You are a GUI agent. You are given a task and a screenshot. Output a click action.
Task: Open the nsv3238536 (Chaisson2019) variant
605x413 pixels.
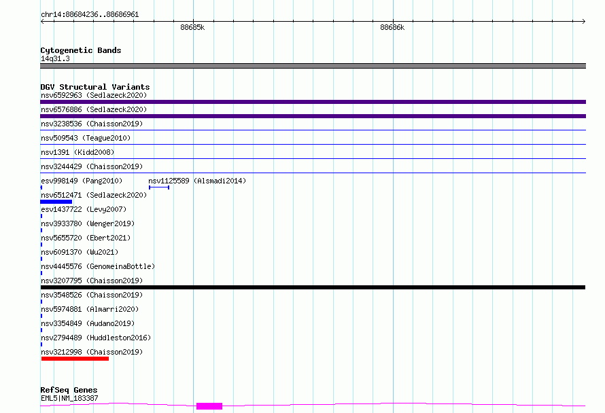(x=92, y=124)
